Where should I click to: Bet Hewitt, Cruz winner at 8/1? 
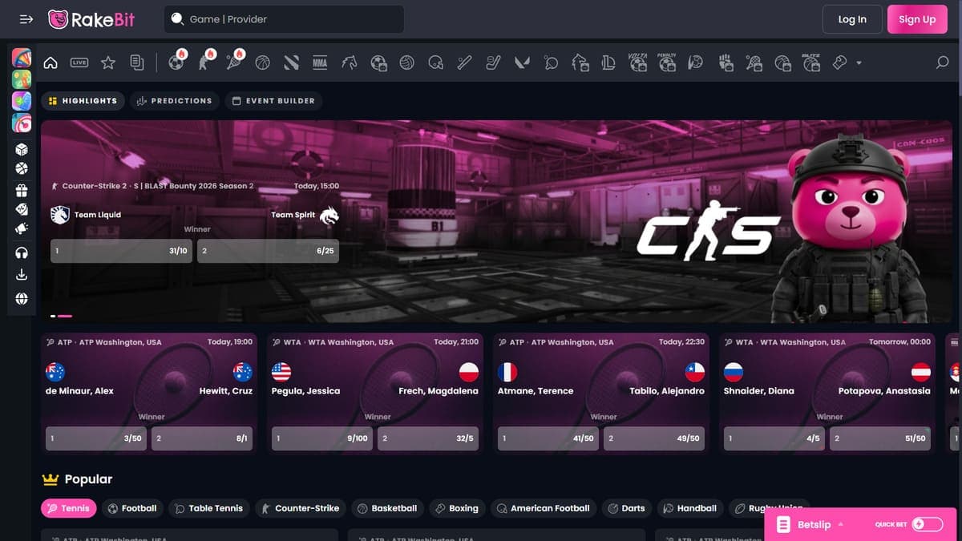tap(202, 438)
